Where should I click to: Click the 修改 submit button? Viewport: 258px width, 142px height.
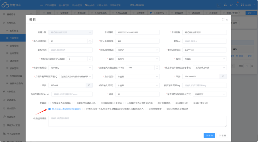[209, 135]
